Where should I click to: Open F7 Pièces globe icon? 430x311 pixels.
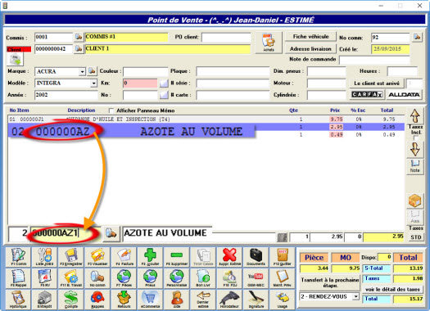click(124, 277)
